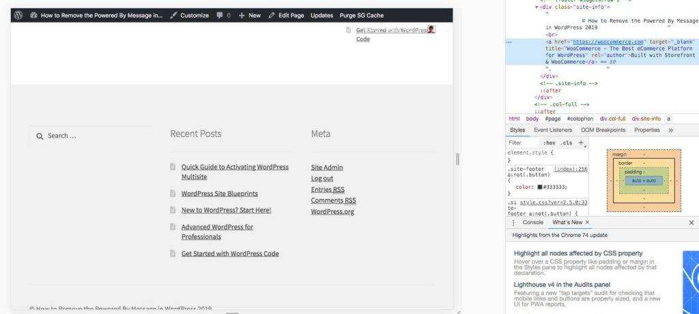Click the document icon beside Quick Guide post
The width and height of the screenshot is (699, 314).
tap(173, 167)
